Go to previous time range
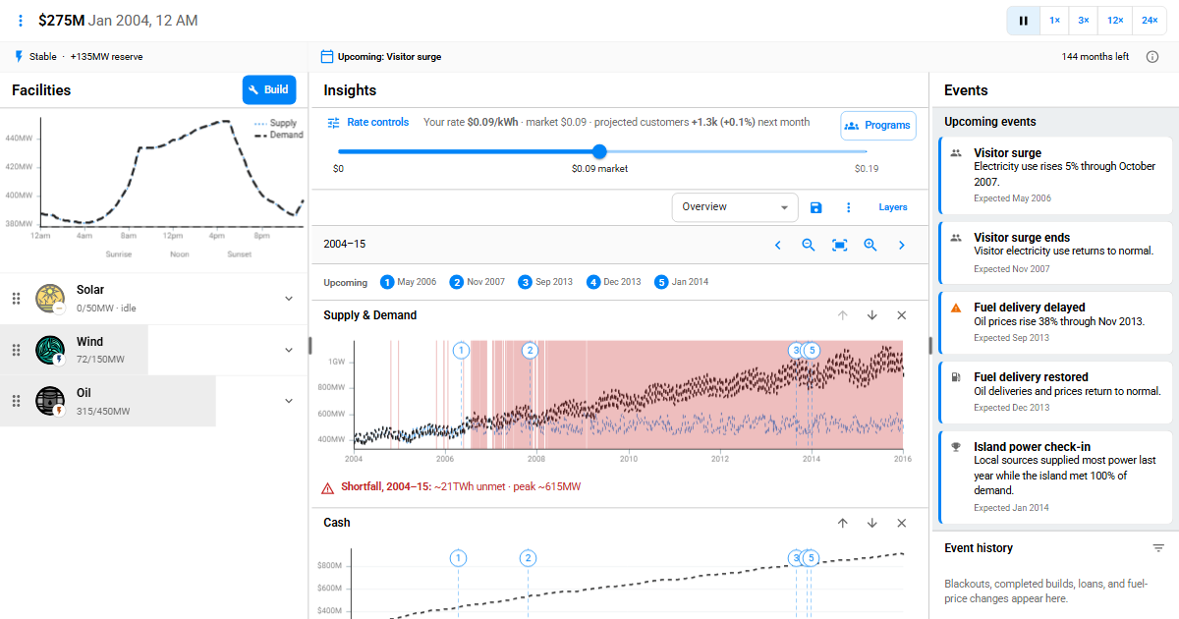1179x619 pixels. tap(778, 245)
